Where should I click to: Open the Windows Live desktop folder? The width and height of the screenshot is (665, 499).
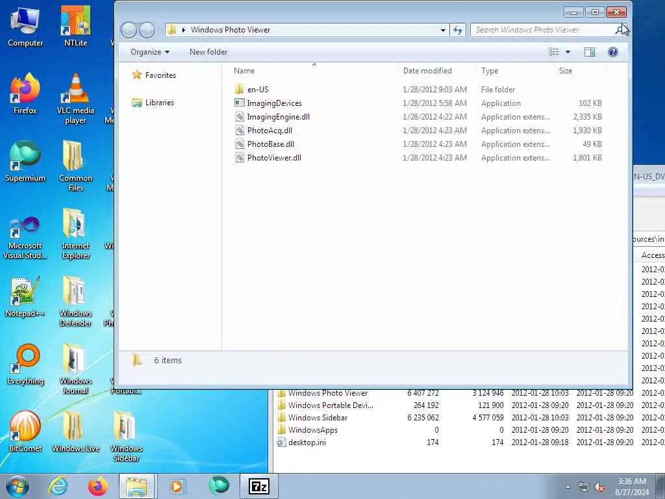click(x=75, y=431)
